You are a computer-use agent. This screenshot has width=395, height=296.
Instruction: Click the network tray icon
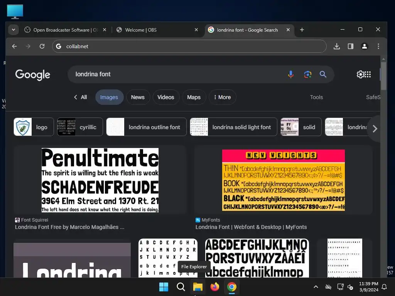(340, 287)
